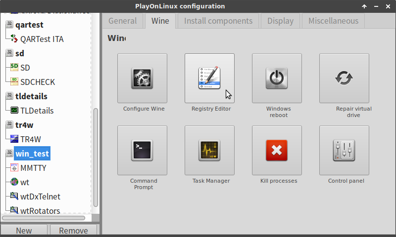Click the vertical scrollbar of the drive list
The width and height of the screenshot is (396, 237).
pos(96,158)
